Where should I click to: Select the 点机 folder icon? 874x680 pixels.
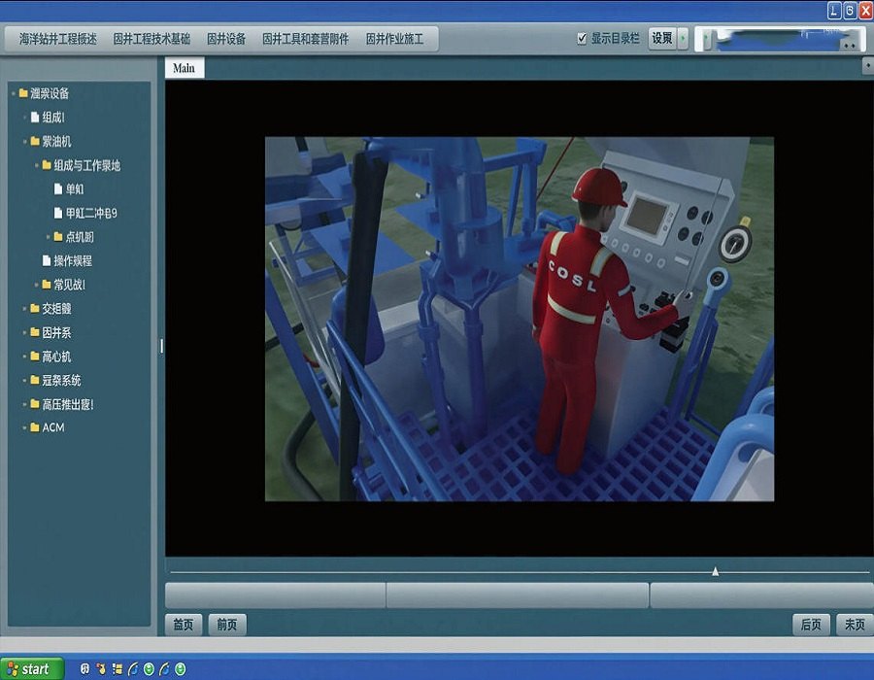[x=58, y=236]
